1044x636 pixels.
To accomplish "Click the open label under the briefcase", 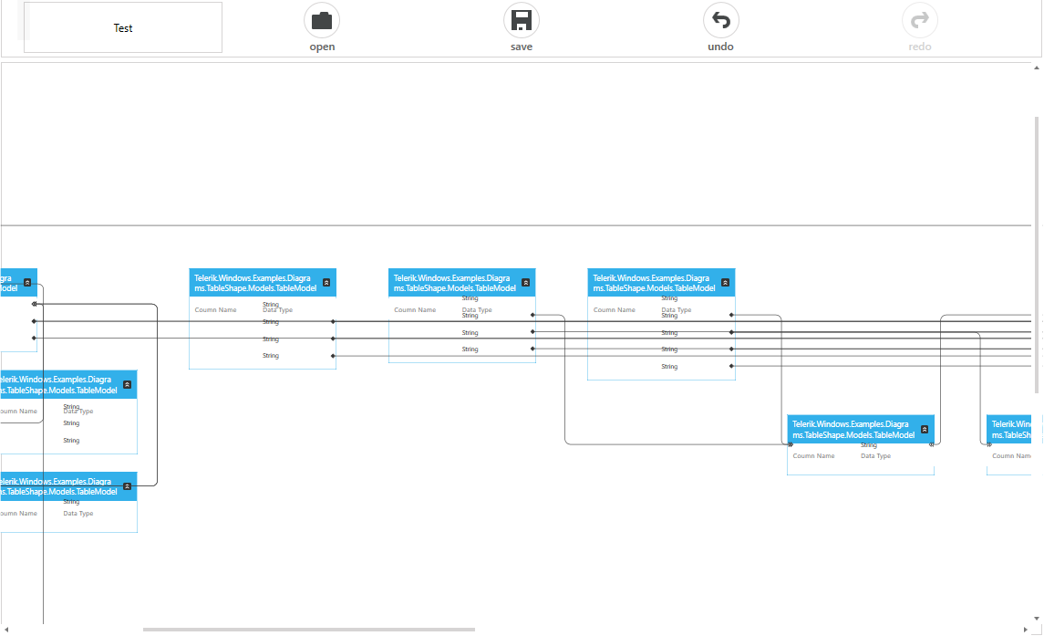I will coord(322,47).
